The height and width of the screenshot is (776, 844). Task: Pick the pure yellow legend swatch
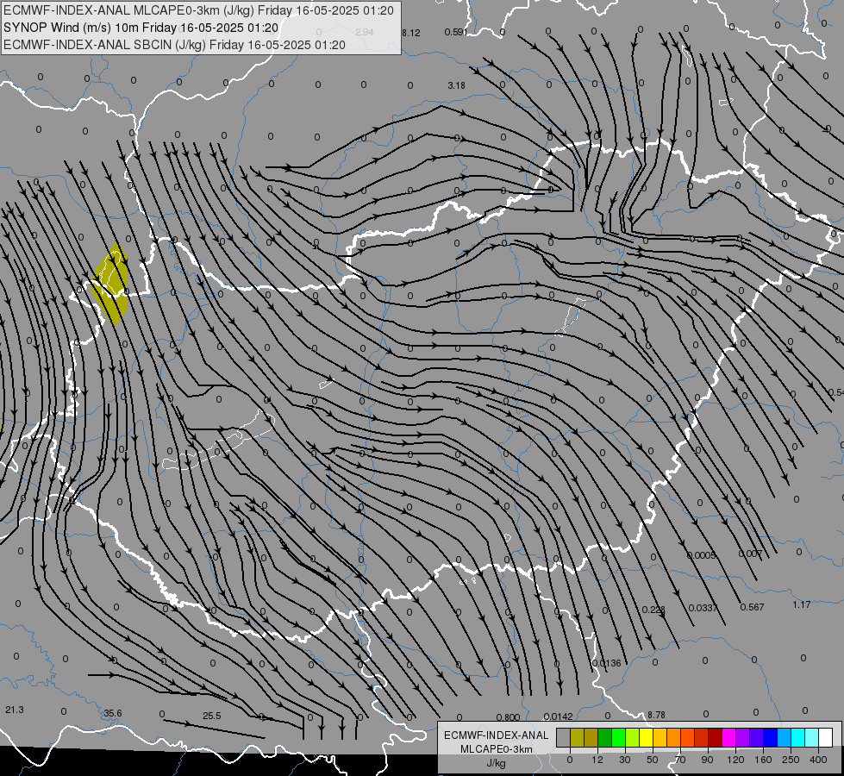click(647, 737)
